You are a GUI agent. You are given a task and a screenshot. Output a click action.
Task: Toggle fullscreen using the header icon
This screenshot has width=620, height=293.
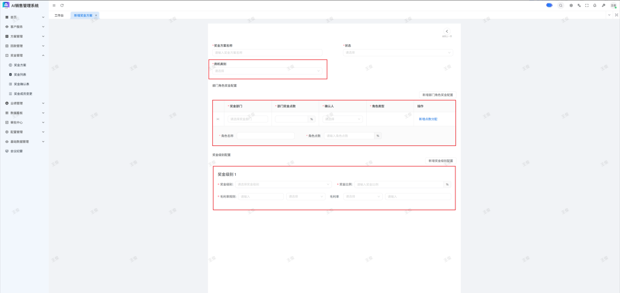pyautogui.click(x=587, y=5)
